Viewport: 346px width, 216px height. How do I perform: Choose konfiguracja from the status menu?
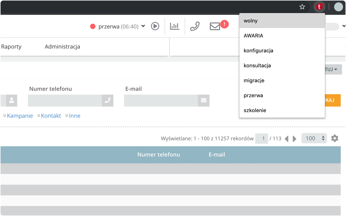(x=282, y=50)
